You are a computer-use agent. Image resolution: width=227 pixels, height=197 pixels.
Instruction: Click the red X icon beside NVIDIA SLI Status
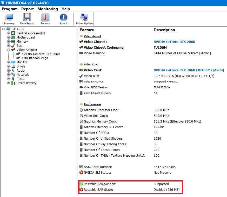[x=81, y=172]
